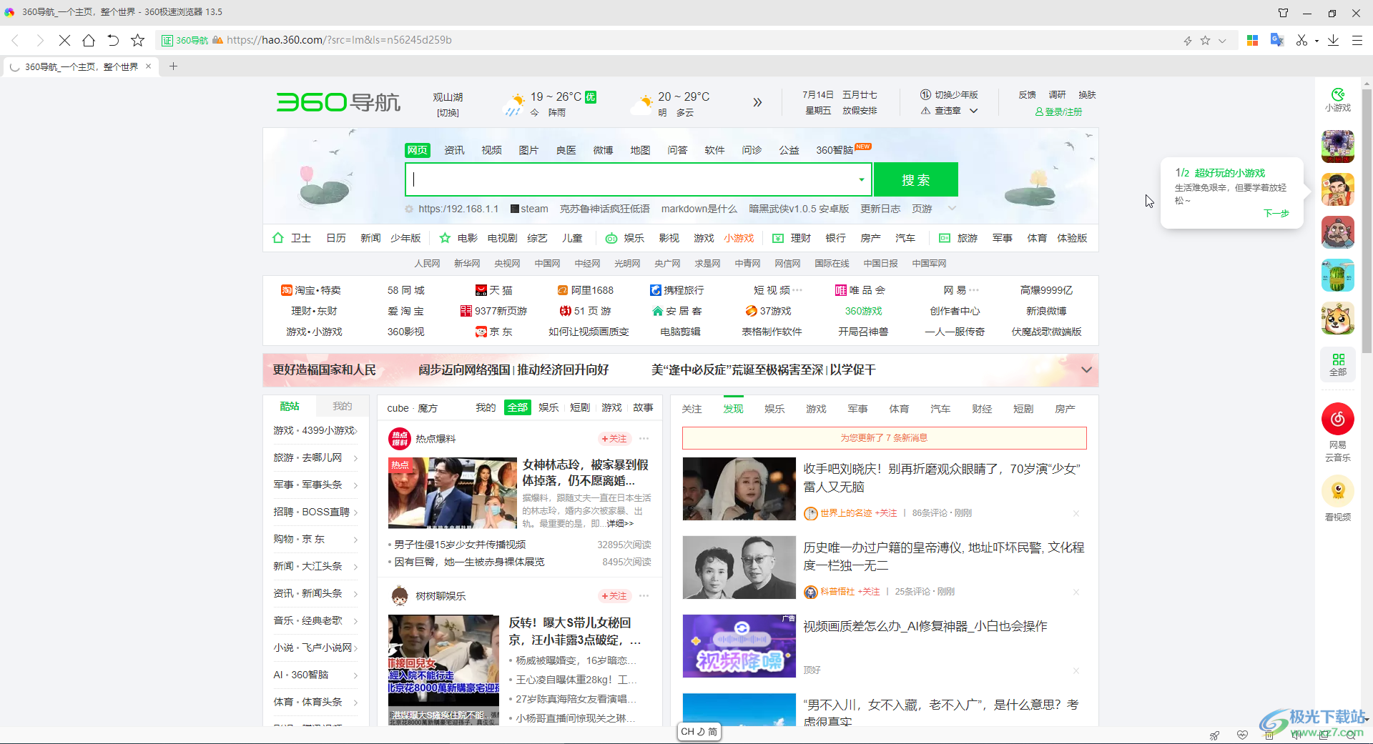Switch feed to 财经 tab
Viewport: 1373px width, 744px height.
(x=982, y=409)
